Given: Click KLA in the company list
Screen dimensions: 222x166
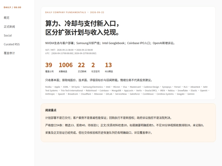Looking at the screenshot, I should [x=185, y=87].
